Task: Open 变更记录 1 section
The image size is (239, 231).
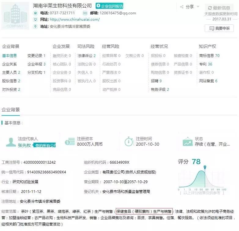Action: [36, 56]
